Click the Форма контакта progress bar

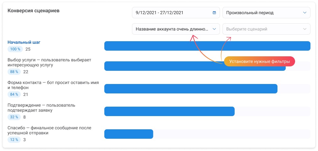190,89
